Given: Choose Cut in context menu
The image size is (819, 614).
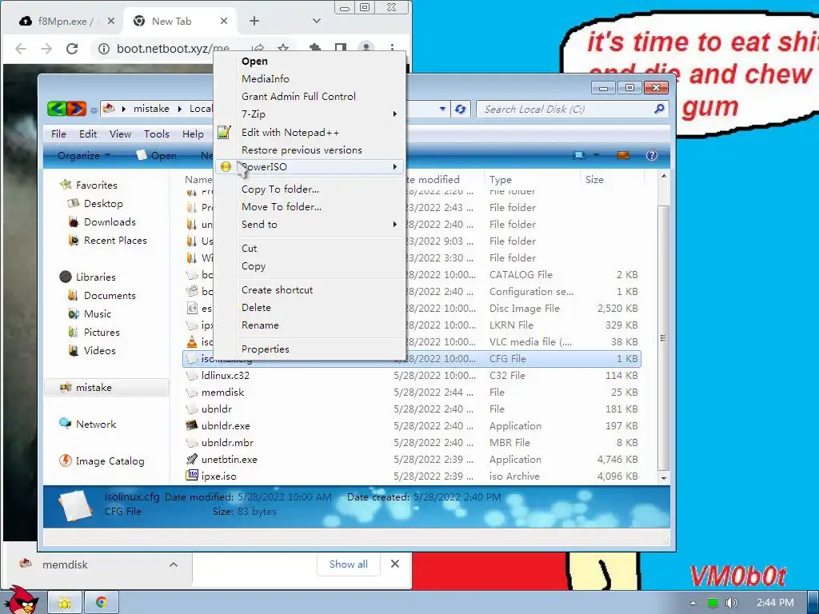Looking at the screenshot, I should (x=310, y=249).
